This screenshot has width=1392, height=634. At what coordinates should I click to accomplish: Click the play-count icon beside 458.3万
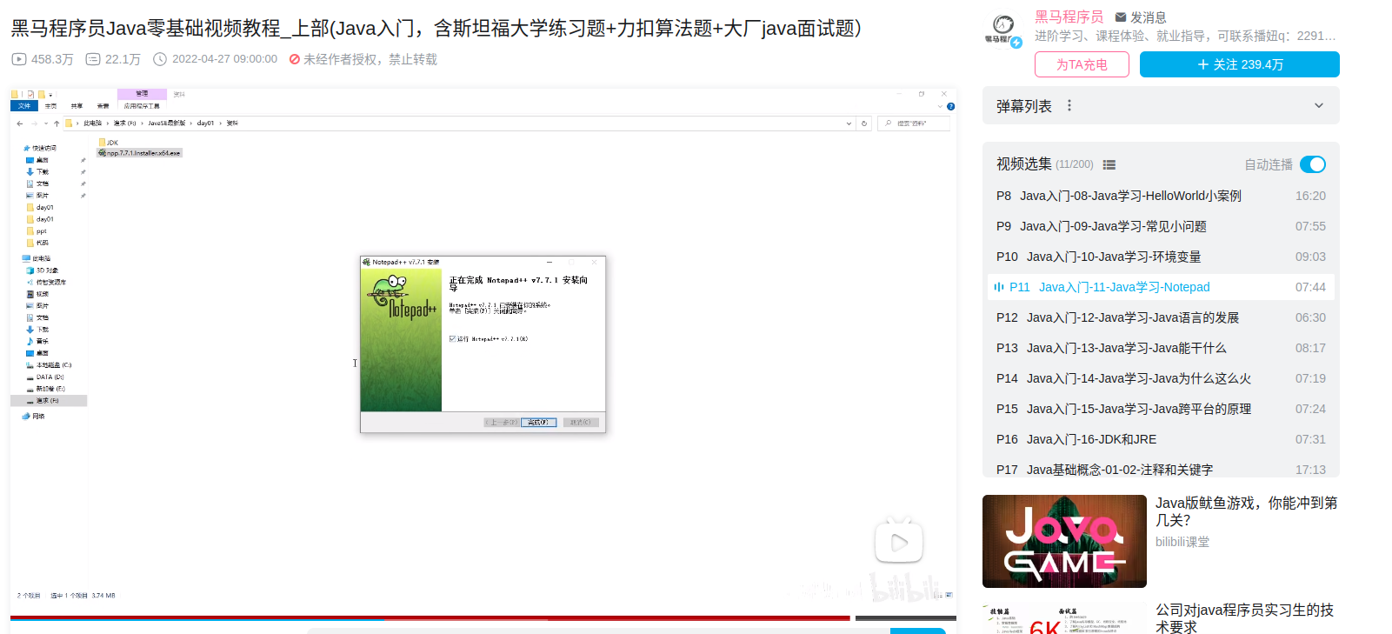click(19, 59)
